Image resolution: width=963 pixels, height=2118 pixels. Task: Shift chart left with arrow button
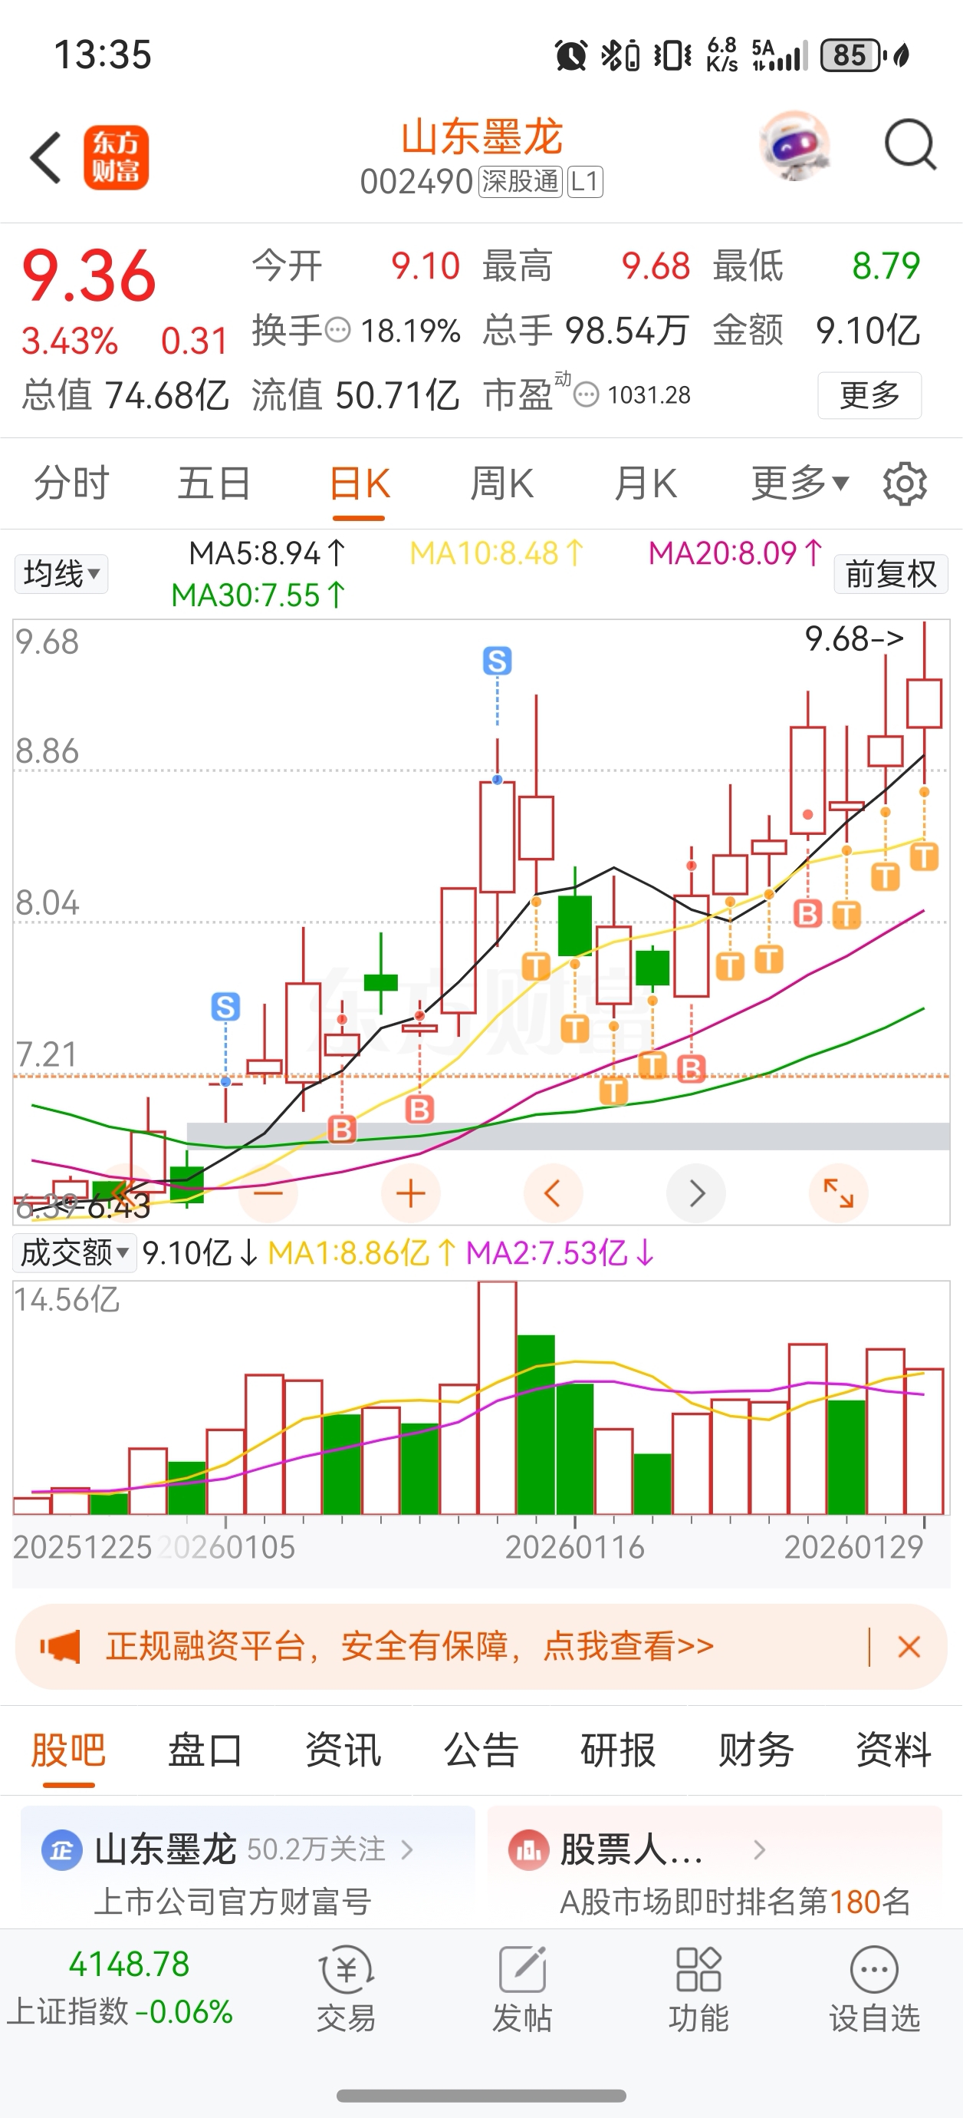pos(553,1193)
